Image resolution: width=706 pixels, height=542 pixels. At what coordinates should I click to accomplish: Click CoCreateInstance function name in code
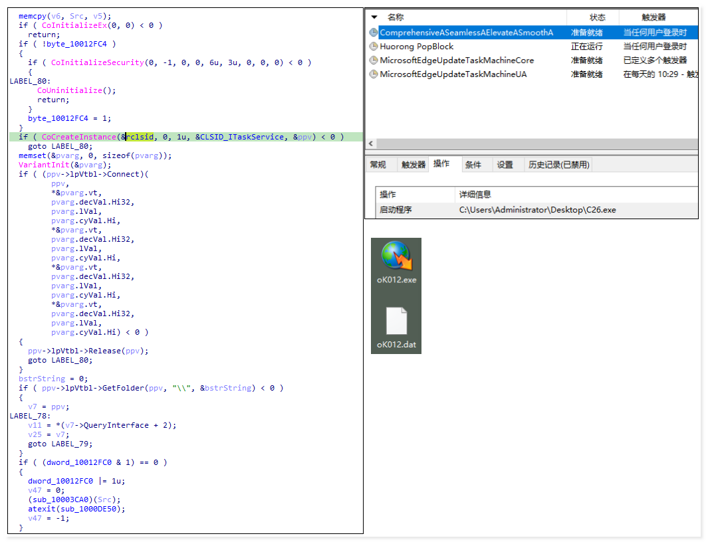pyautogui.click(x=79, y=137)
